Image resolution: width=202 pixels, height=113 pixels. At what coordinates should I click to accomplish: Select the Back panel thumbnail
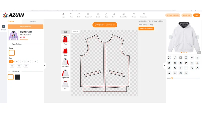[x=65, y=50]
